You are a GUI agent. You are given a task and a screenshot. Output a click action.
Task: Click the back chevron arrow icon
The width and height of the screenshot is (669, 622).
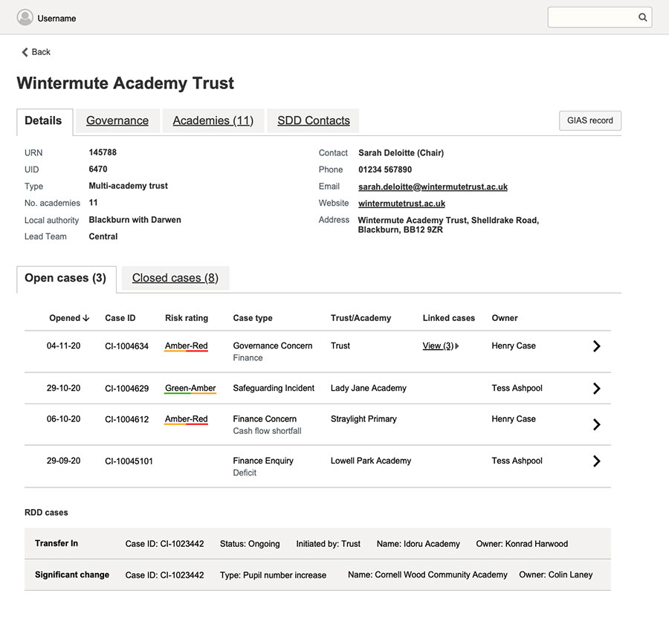pyautogui.click(x=23, y=52)
